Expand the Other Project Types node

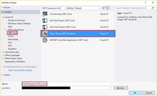3,58
